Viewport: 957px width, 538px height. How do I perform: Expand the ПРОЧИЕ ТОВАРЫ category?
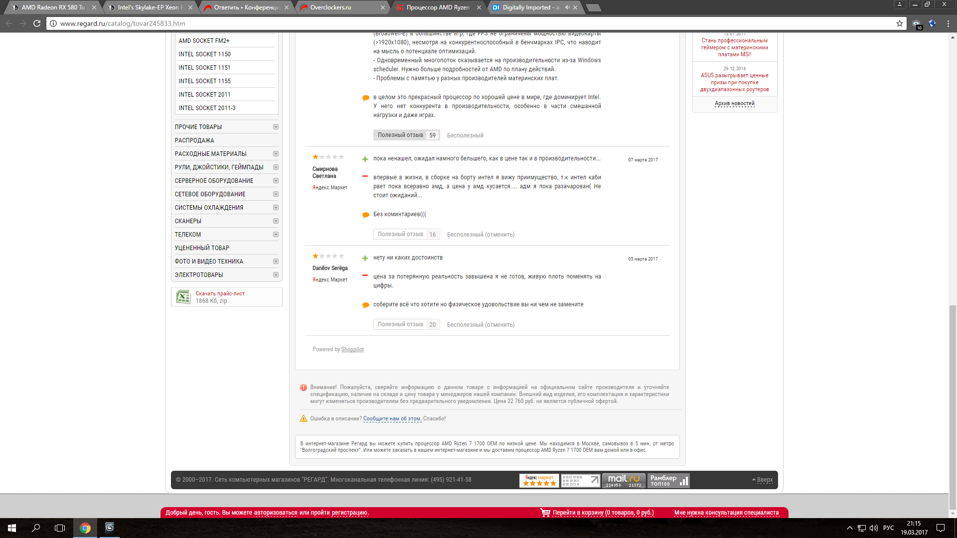276,127
